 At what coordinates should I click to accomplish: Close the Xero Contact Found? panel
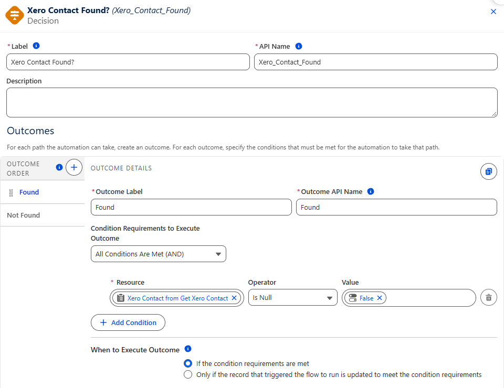point(493,12)
